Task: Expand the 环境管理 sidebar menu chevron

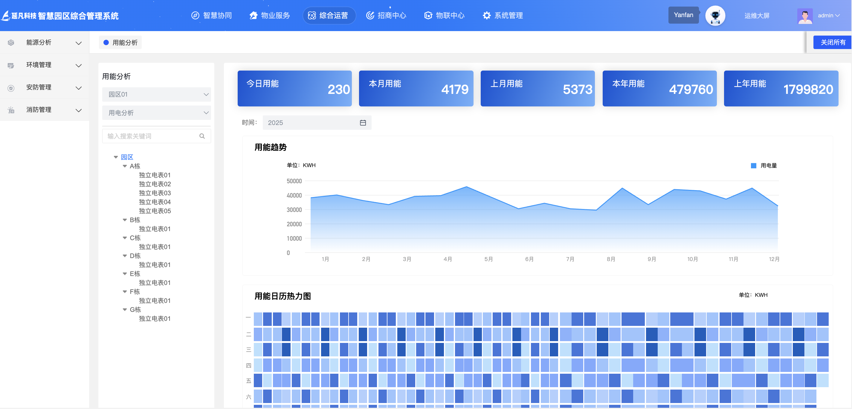Action: click(x=79, y=65)
